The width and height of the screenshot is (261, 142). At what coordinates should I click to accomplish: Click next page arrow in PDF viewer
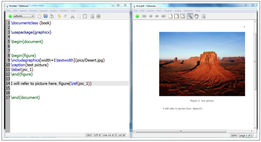click(157, 16)
